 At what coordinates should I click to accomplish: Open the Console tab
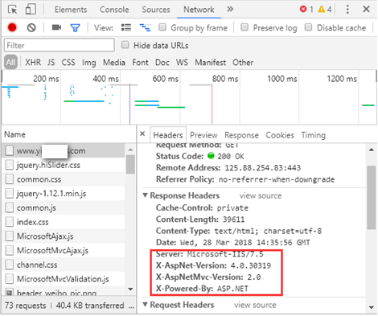click(114, 10)
